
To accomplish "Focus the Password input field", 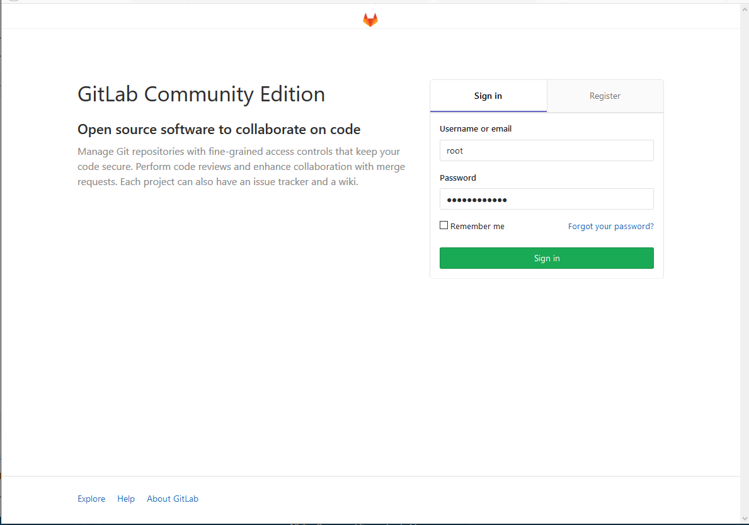I will (546, 199).
